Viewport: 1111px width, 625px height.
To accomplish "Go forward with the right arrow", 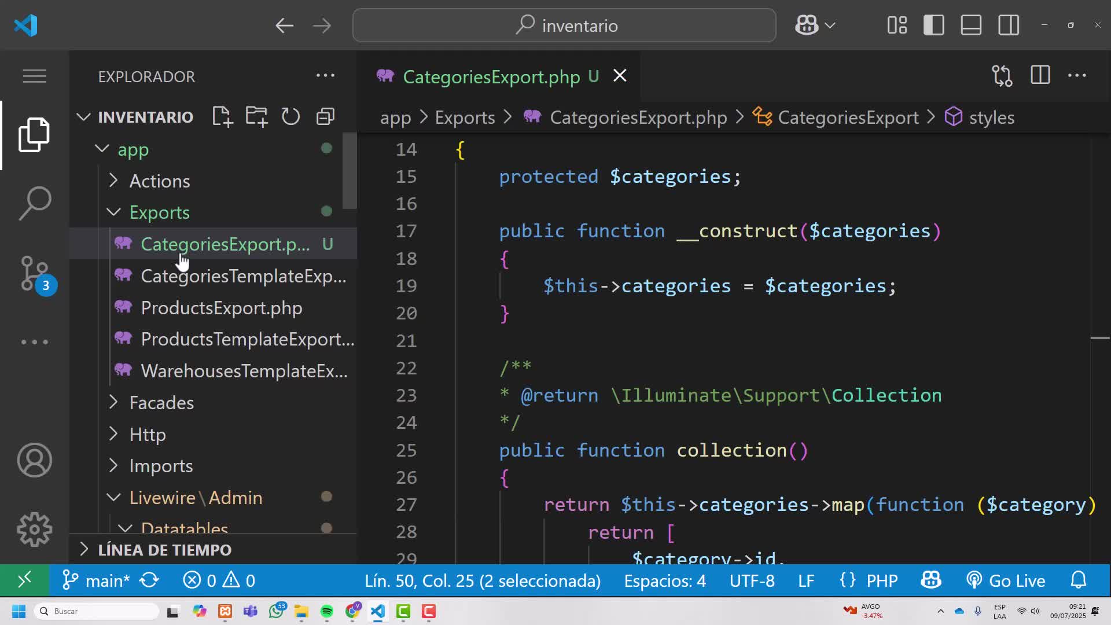I will click(x=322, y=25).
